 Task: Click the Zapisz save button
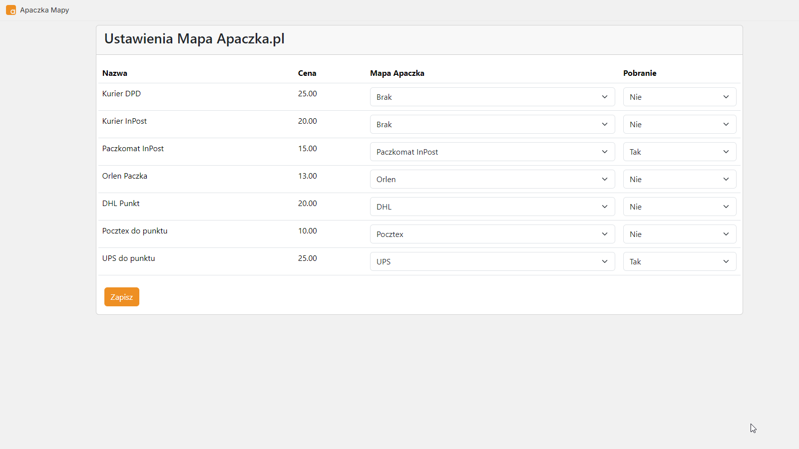pos(122,297)
